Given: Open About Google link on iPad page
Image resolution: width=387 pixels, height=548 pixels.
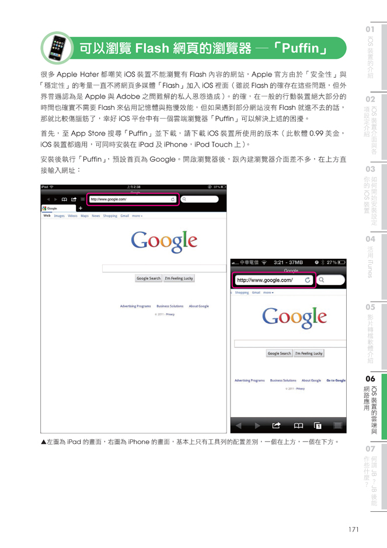Looking at the screenshot, I should pyautogui.click(x=198, y=306).
